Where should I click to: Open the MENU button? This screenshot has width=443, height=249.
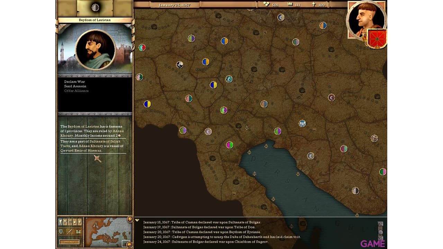tap(69, 242)
